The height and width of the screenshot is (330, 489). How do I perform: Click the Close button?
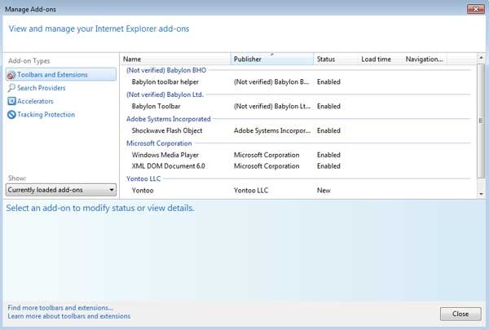click(460, 314)
